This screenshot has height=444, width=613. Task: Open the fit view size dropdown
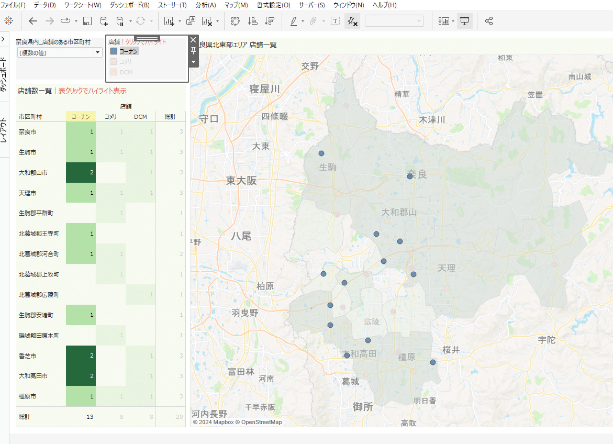[x=394, y=21]
